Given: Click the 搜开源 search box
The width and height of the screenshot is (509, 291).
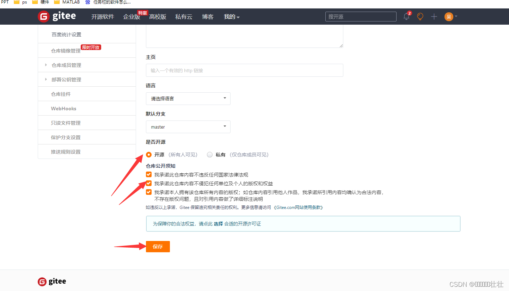Looking at the screenshot, I should (361, 17).
